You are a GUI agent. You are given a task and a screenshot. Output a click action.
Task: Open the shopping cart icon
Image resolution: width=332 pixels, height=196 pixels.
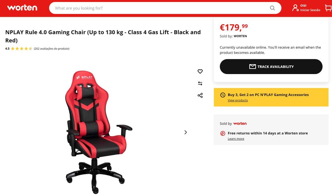pyautogui.click(x=328, y=8)
